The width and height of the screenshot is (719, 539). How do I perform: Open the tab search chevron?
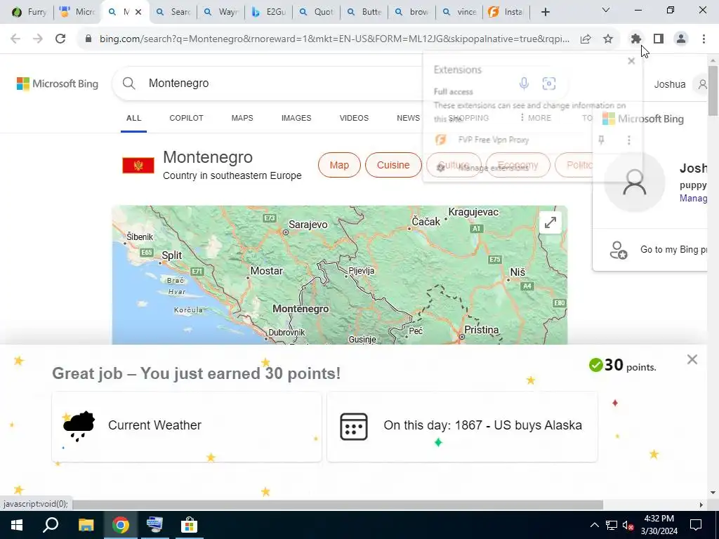coord(606,10)
